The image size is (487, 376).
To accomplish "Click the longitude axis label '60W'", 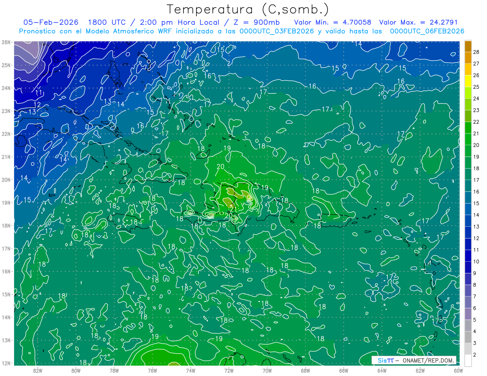I will pos(459,370).
